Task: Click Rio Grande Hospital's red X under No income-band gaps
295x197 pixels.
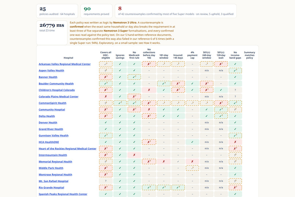Action: pyautogui.click(x=235, y=187)
